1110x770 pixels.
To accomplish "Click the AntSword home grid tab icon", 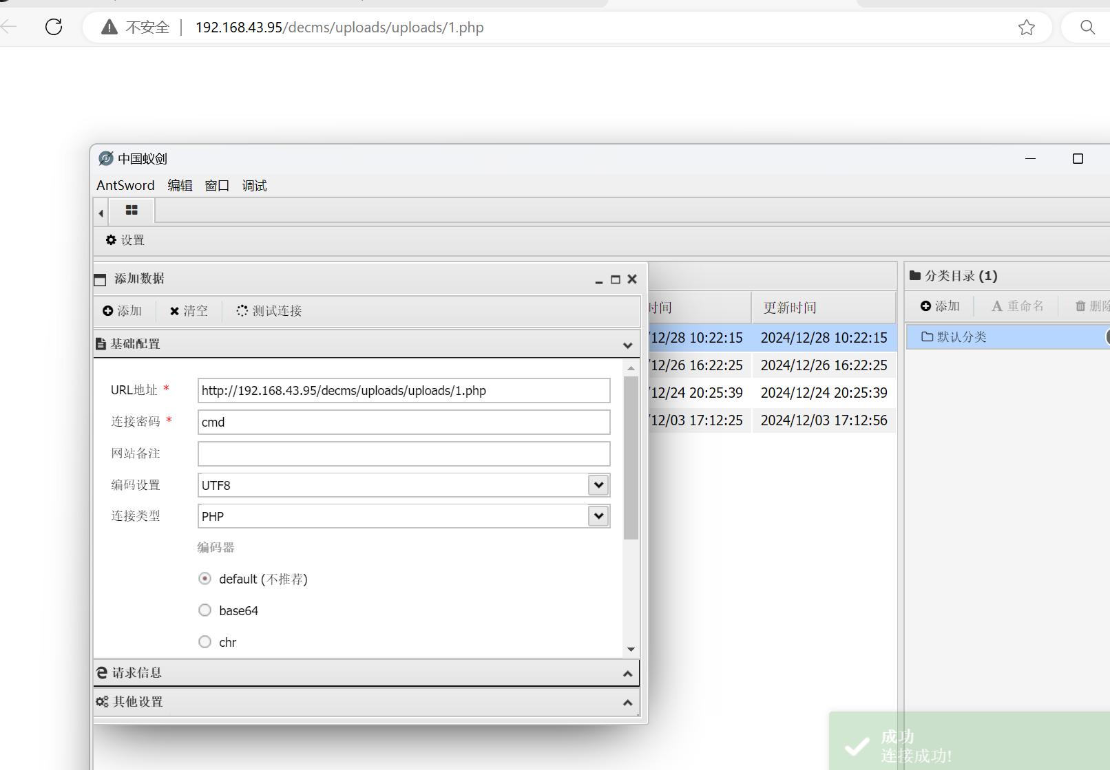I will 132,210.
